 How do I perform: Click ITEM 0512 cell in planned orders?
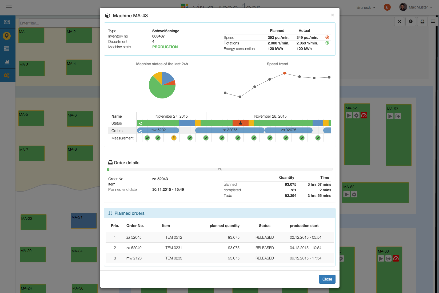(173, 237)
